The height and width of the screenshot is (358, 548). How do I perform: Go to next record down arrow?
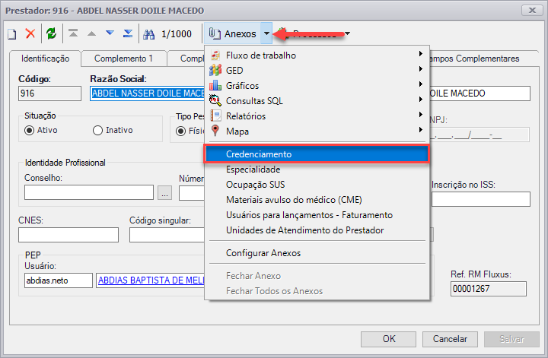point(110,33)
